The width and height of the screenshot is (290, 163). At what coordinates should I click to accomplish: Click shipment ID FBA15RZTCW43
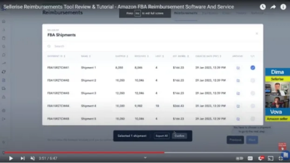pos(58,93)
